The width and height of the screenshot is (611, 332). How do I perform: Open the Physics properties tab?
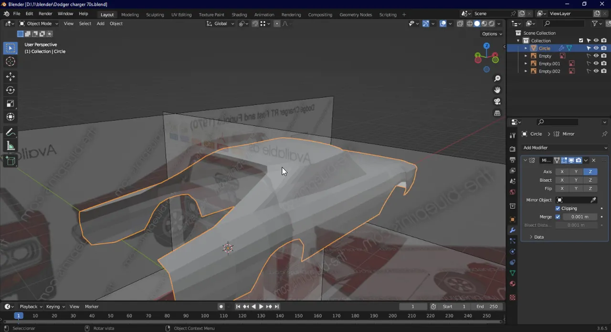tap(513, 251)
